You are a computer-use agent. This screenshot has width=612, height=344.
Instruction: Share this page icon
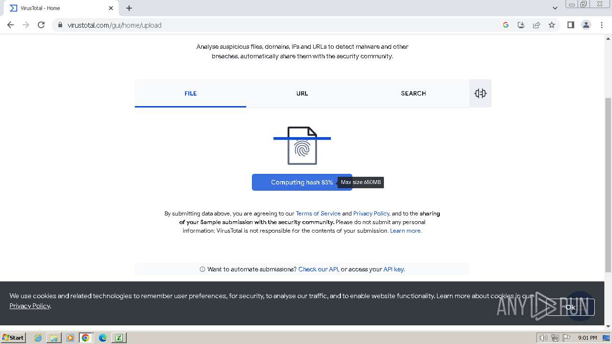coord(536,25)
